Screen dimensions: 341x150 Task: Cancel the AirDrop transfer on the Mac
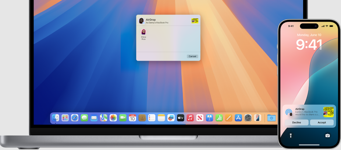tap(192, 56)
